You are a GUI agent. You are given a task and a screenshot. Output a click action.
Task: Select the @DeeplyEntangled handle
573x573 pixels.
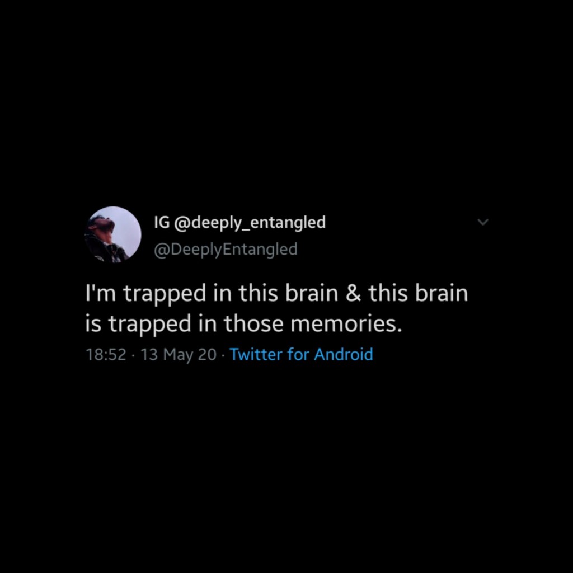pos(226,249)
